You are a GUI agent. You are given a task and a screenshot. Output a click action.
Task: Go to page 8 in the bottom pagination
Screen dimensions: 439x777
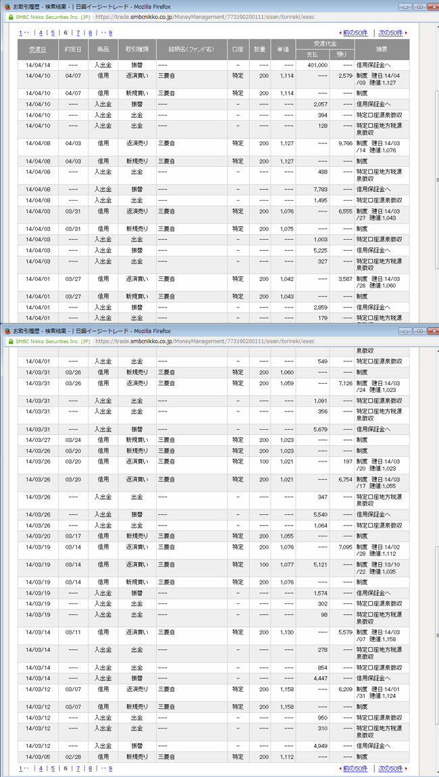(91, 768)
